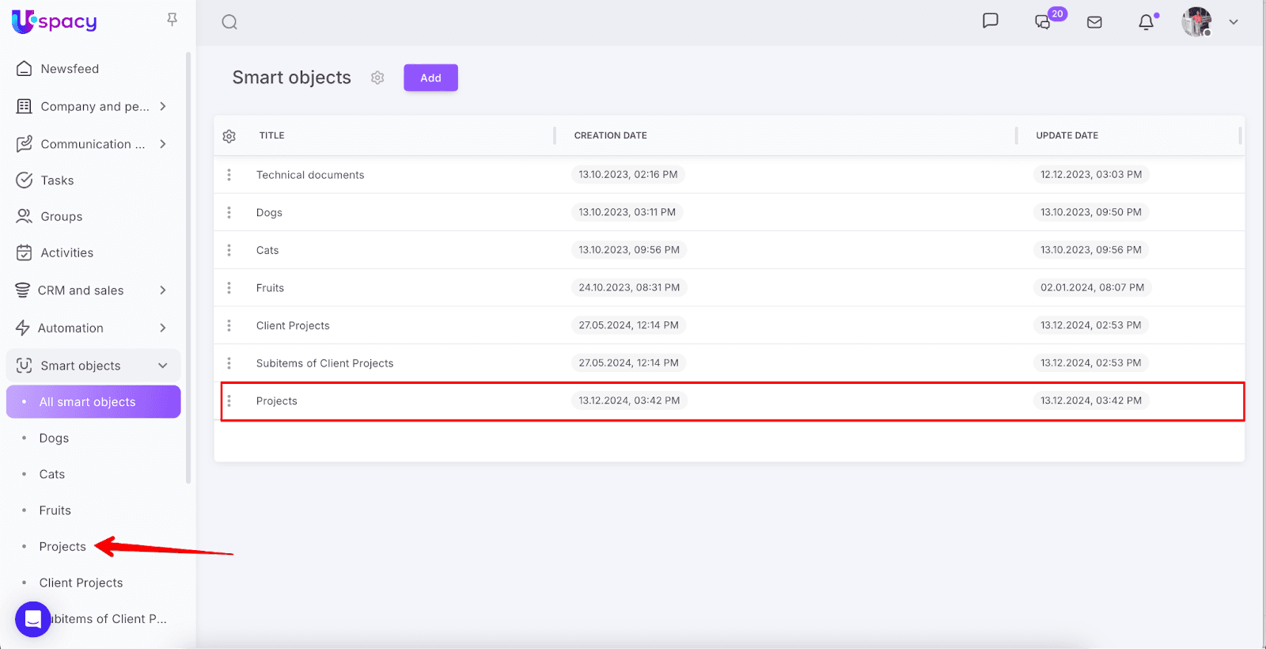The height and width of the screenshot is (649, 1266).
Task: Open the user profile dropdown arrow
Action: tap(1233, 22)
